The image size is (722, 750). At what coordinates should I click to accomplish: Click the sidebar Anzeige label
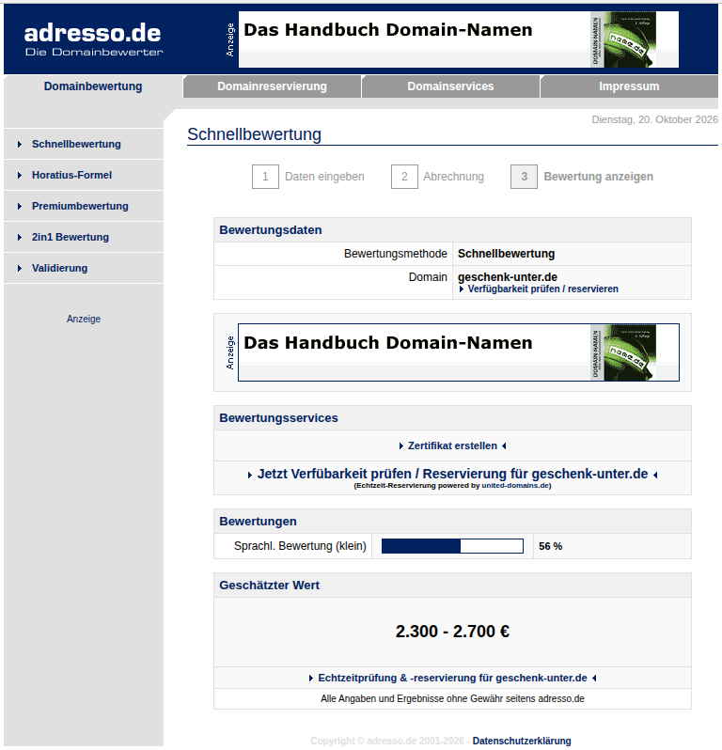pos(84,319)
